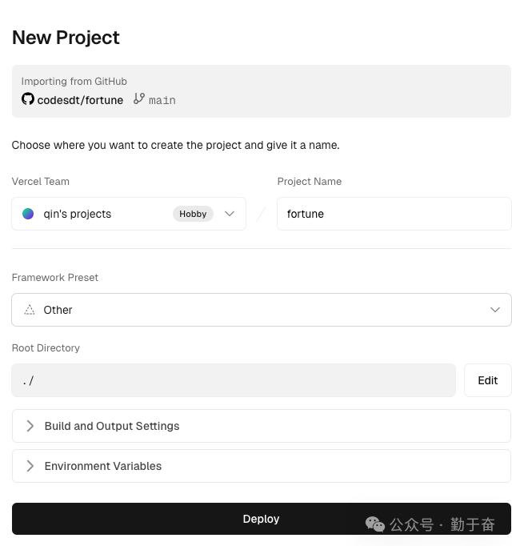Open the Vercel Team dropdown
Screen dimensions: 512x546
tap(128, 214)
